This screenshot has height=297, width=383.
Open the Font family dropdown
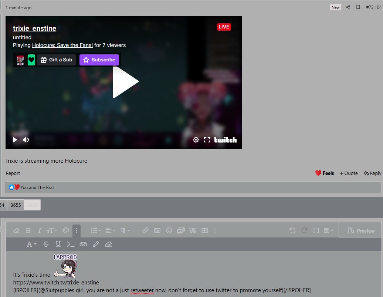coord(31,244)
